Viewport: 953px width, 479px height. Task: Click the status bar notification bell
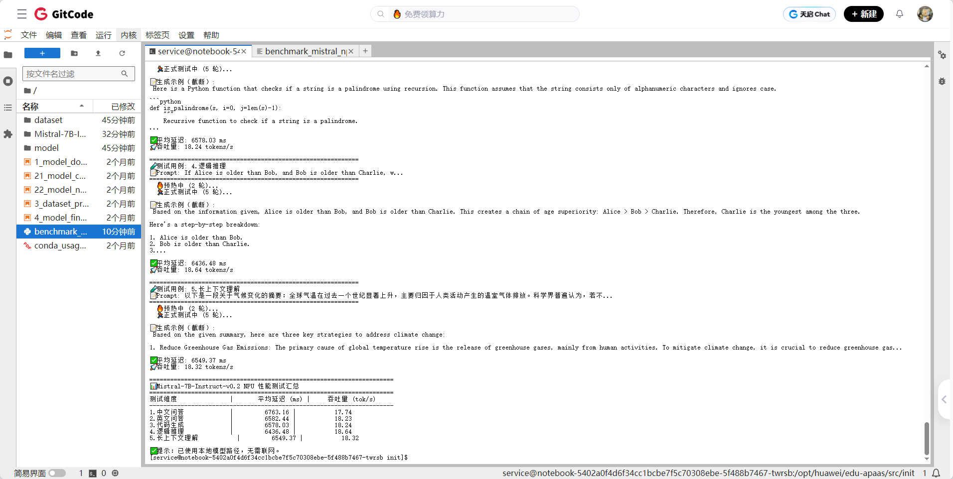[x=937, y=473]
